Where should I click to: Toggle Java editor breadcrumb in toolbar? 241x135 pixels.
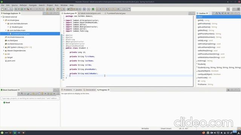point(68,9)
